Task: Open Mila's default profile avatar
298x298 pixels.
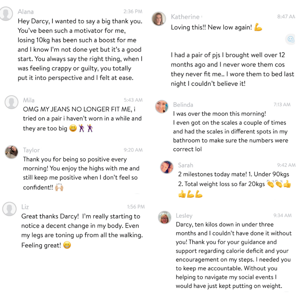Action: point(12,102)
